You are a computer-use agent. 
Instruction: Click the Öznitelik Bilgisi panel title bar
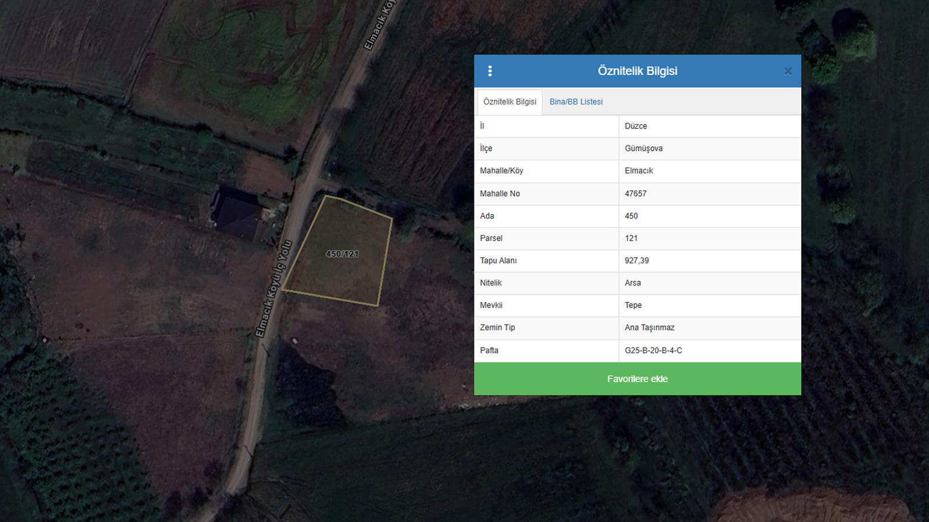(637, 71)
